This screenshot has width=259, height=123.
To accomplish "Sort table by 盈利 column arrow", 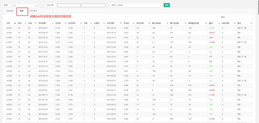I will pyautogui.click(x=219, y=23).
